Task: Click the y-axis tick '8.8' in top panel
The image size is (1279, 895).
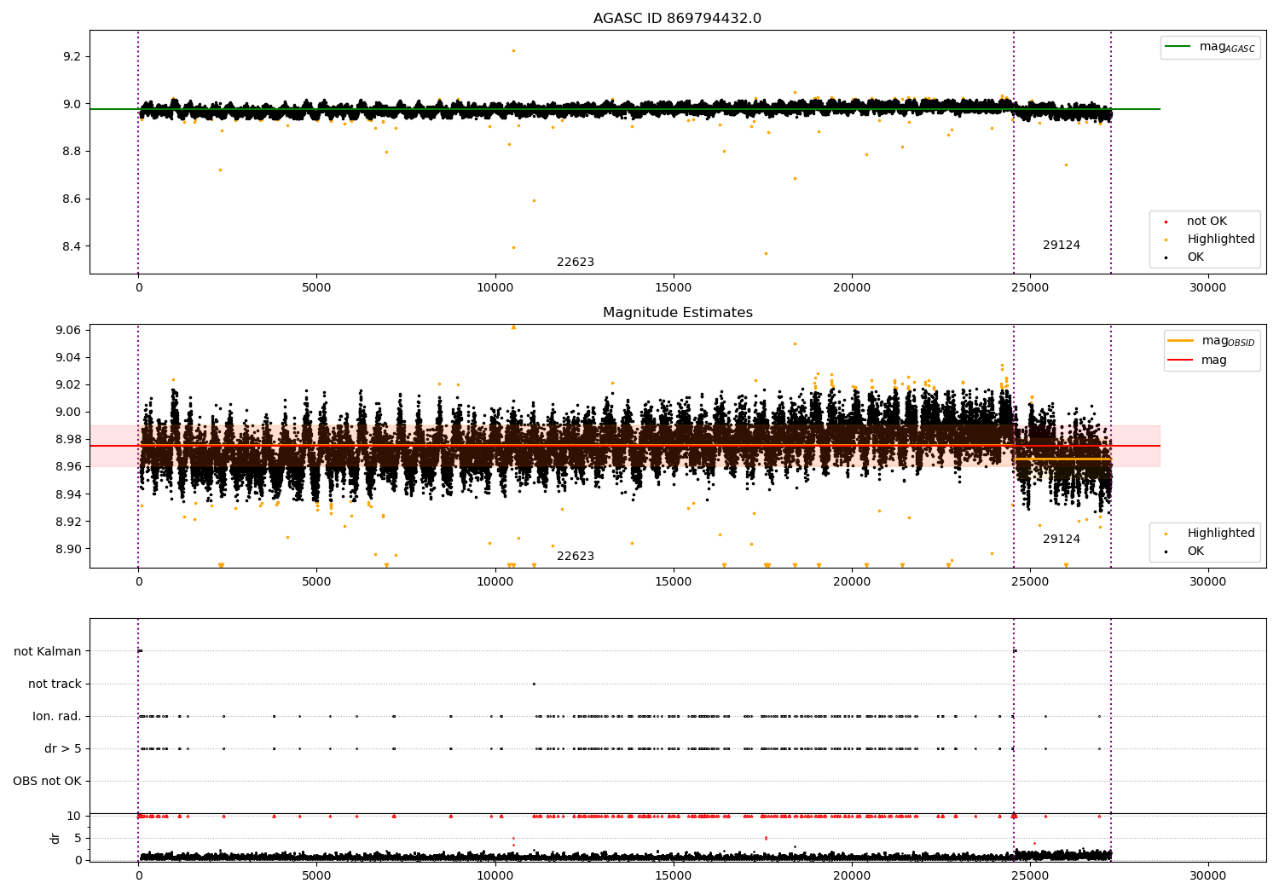Action: [72, 152]
